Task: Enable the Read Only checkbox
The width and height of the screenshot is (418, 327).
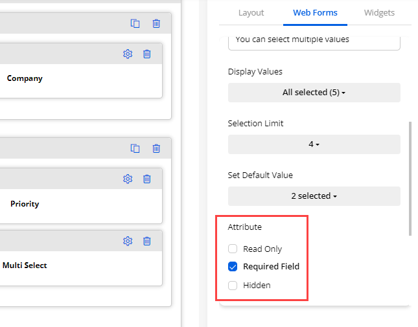Action: pos(233,249)
